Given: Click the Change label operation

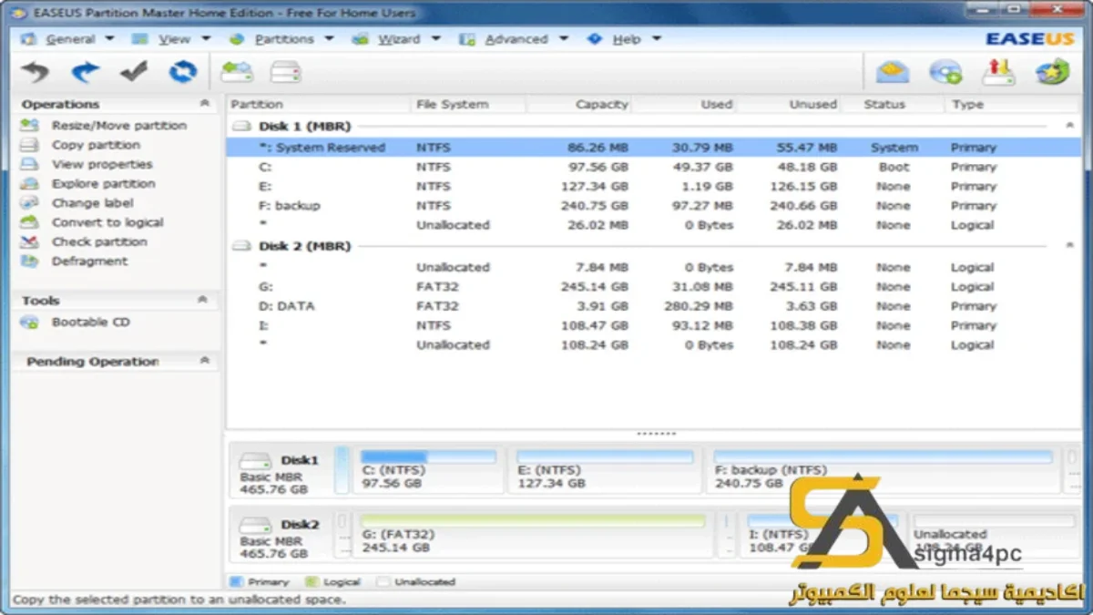Looking at the screenshot, I should (92, 202).
